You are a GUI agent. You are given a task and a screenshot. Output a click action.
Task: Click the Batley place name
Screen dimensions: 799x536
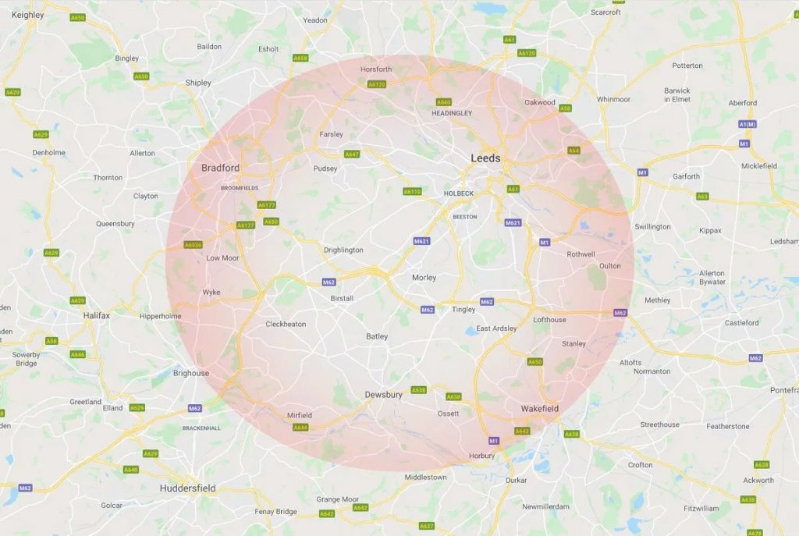point(377,336)
